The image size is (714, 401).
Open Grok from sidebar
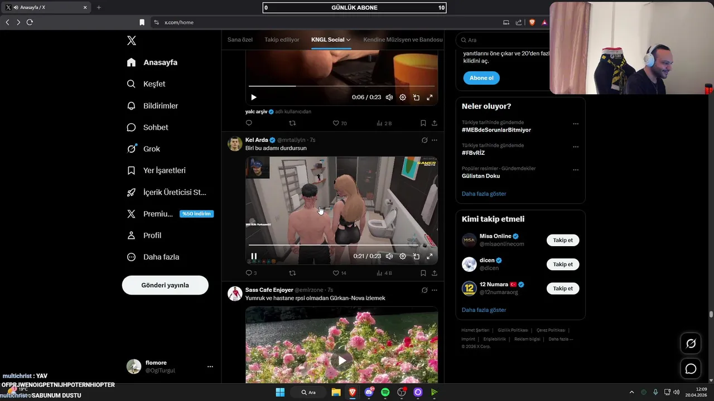pyautogui.click(x=143, y=149)
